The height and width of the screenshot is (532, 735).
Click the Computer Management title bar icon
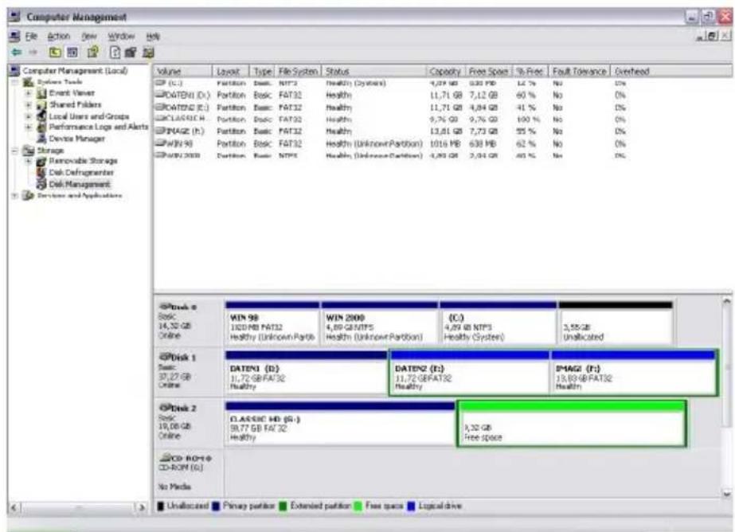coord(14,17)
